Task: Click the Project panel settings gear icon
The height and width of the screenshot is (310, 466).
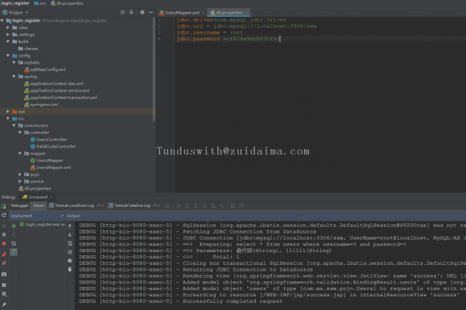Action: [x=142, y=13]
